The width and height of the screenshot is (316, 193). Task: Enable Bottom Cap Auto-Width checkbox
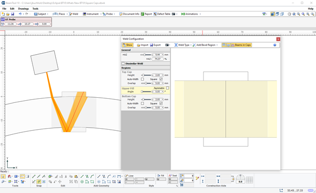pyautogui.click(x=142, y=103)
